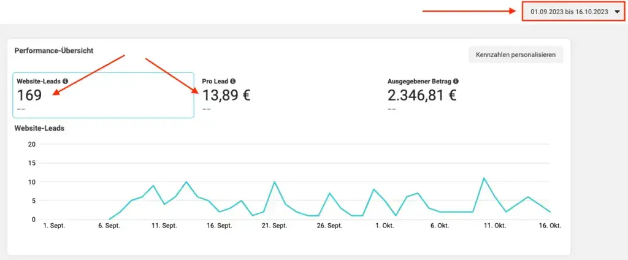Click the 11. Sept. axis label
Viewport: 628px width, 260px height.
tap(164, 226)
